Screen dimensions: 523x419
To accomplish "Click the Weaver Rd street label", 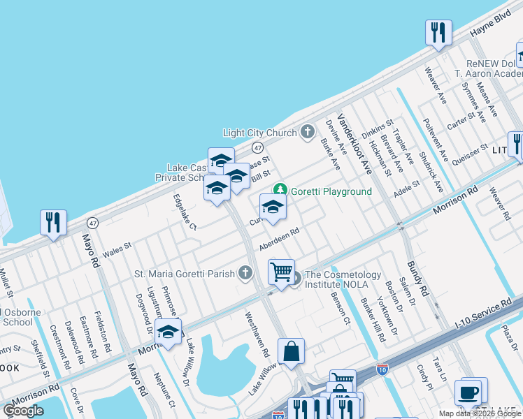I will (x=500, y=203).
